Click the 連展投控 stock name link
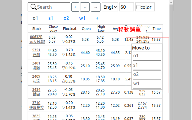192x120 pixels. [37, 108]
